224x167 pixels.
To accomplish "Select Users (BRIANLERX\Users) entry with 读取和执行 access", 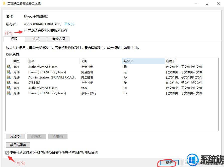I will coord(112,93).
